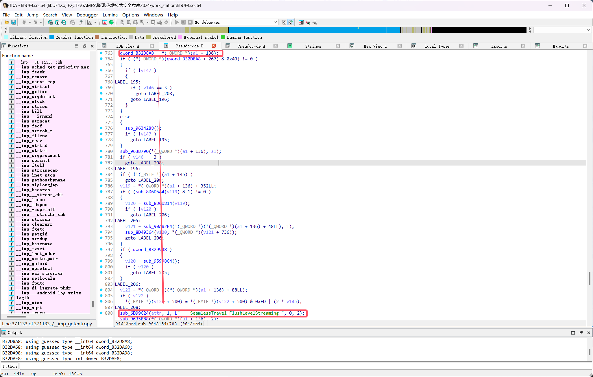This screenshot has width=593, height=377.
Task: Open the Options menu
Action: [x=130, y=15]
